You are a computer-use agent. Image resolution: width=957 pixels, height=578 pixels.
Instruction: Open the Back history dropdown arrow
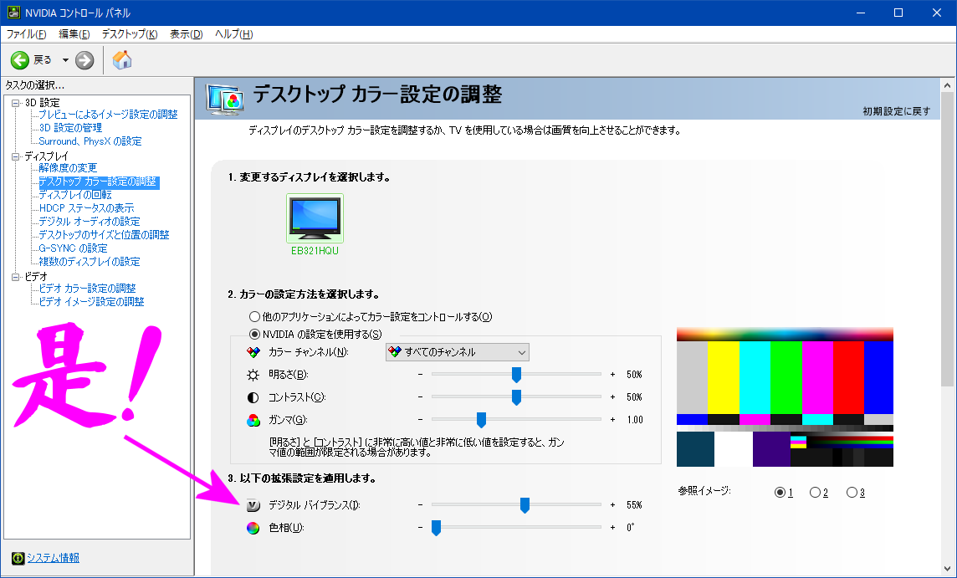pos(65,60)
